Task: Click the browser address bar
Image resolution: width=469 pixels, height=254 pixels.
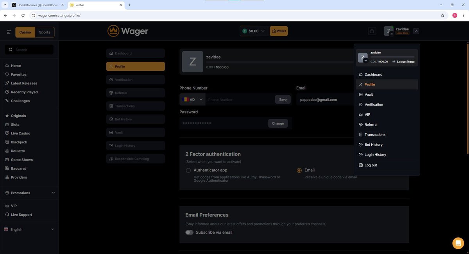Action: point(234,15)
